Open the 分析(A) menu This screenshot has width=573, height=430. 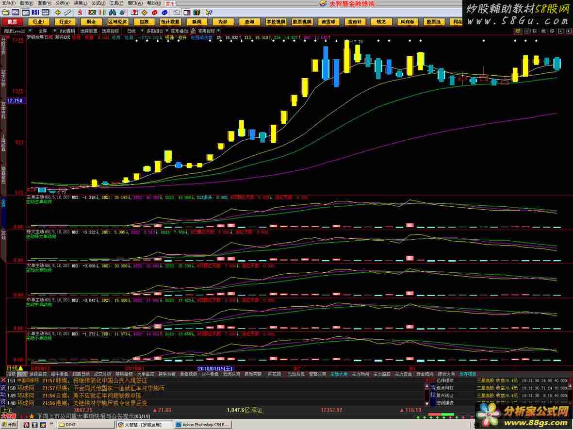tap(62, 3)
